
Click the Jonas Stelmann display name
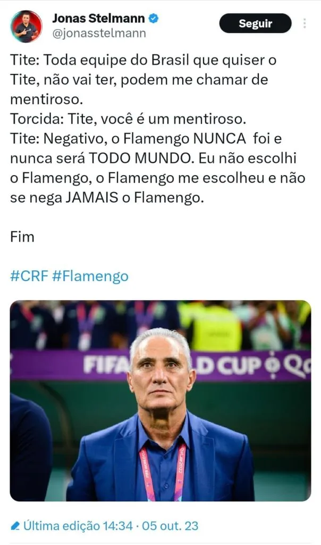coord(98,19)
